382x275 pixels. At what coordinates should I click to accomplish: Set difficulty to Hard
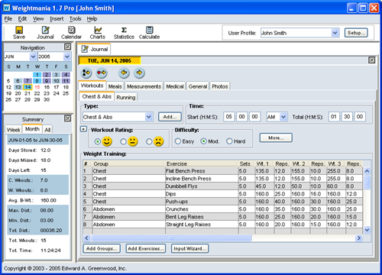click(x=236, y=141)
